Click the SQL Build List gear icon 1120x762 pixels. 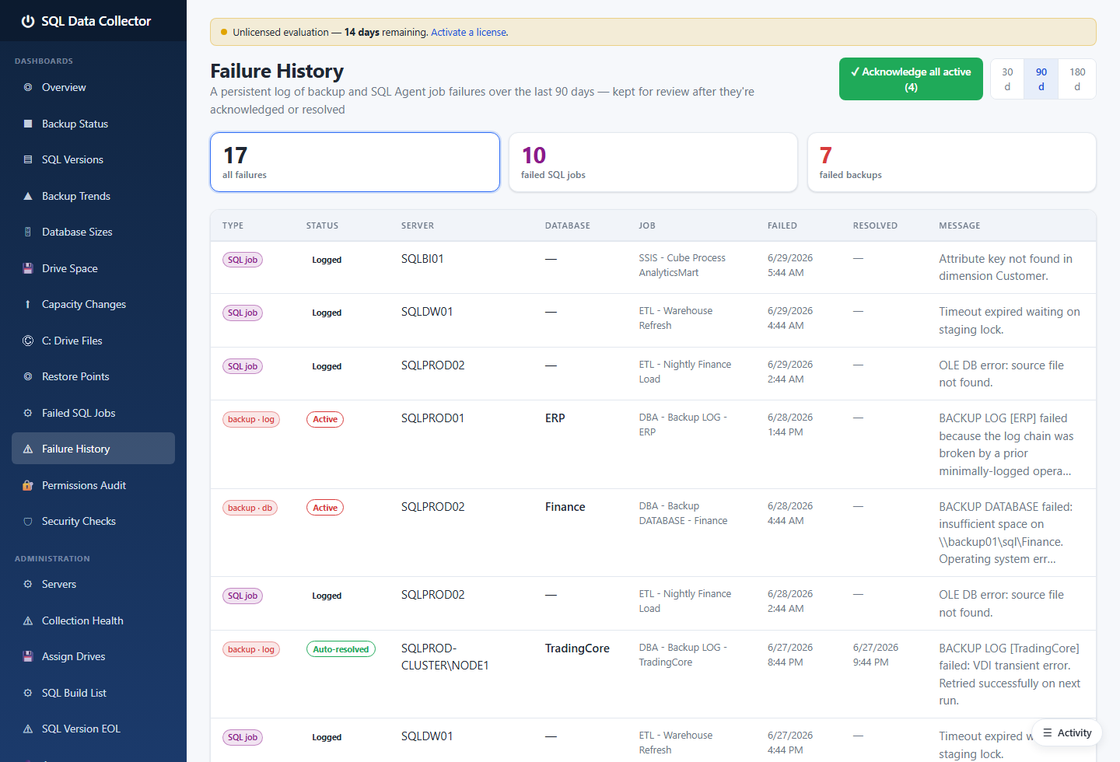(x=28, y=693)
